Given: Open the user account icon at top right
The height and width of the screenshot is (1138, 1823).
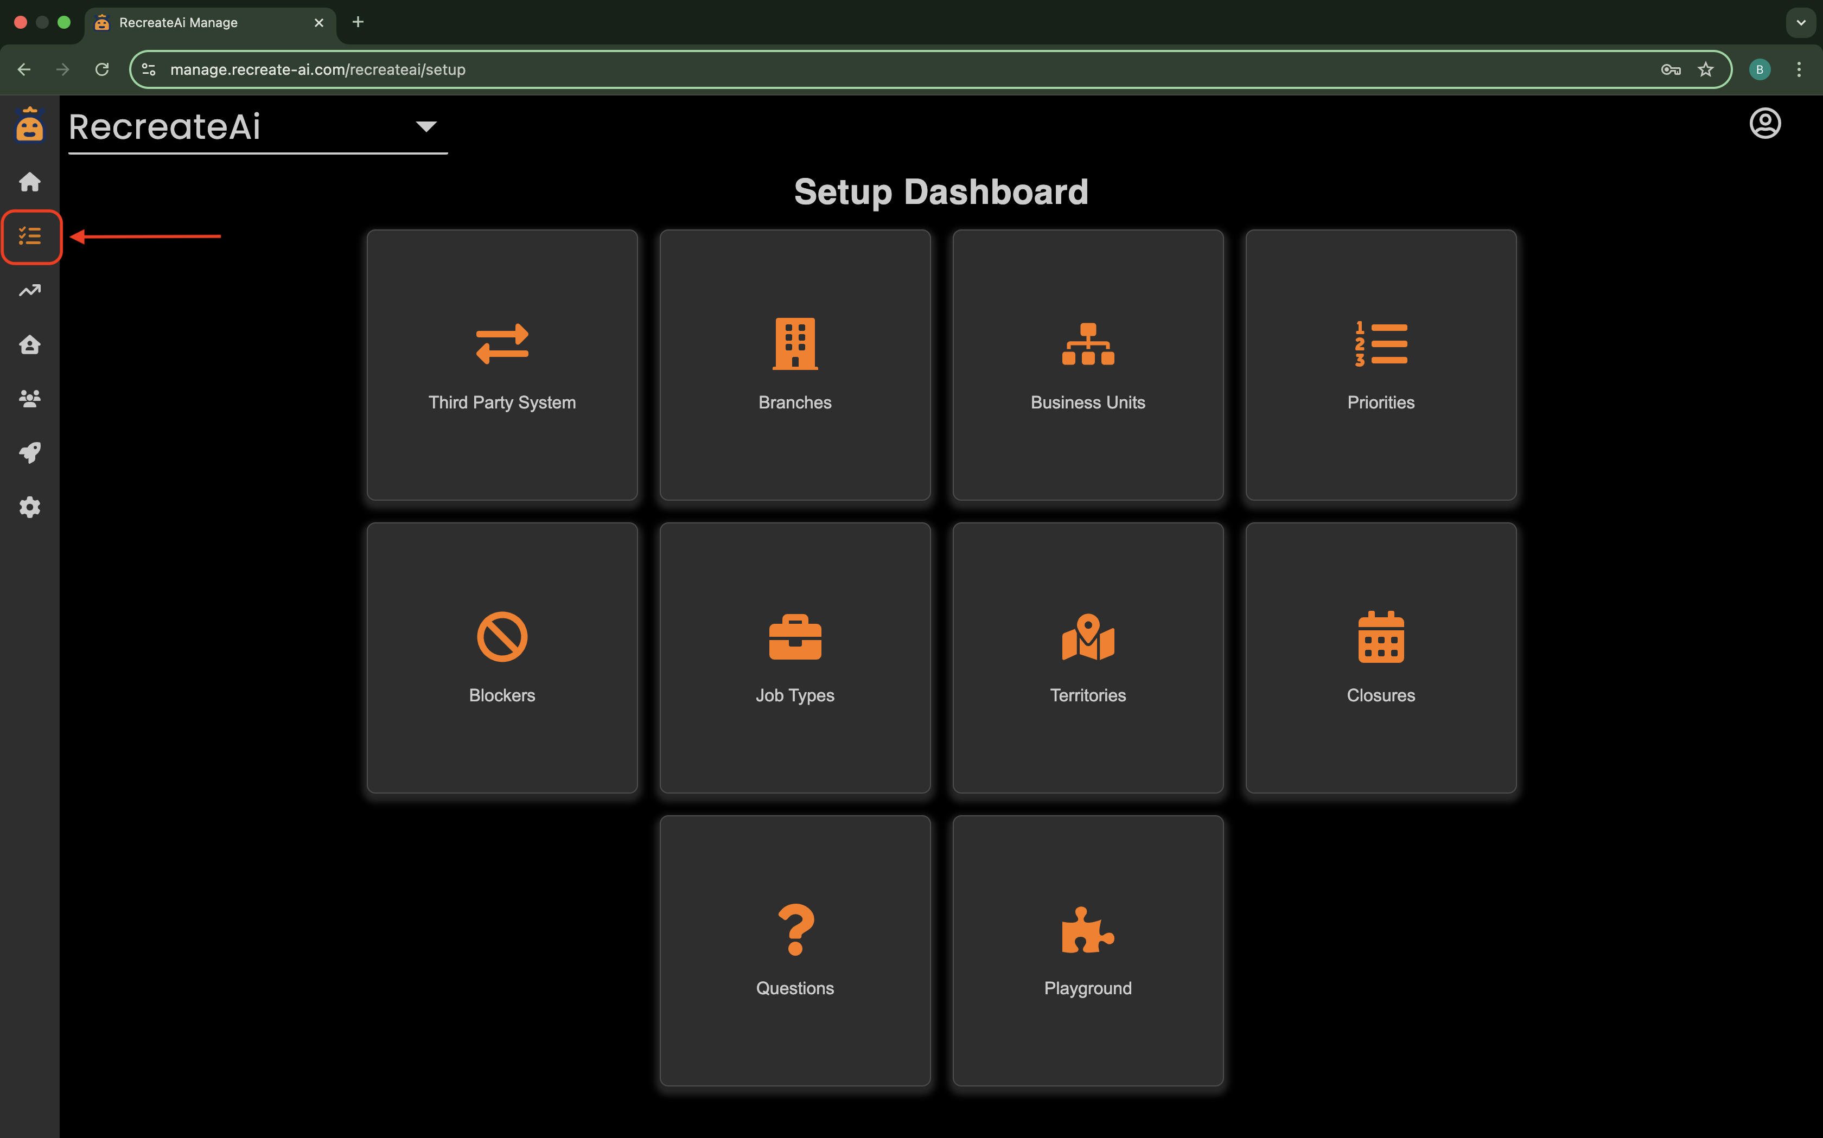Looking at the screenshot, I should [x=1765, y=124].
